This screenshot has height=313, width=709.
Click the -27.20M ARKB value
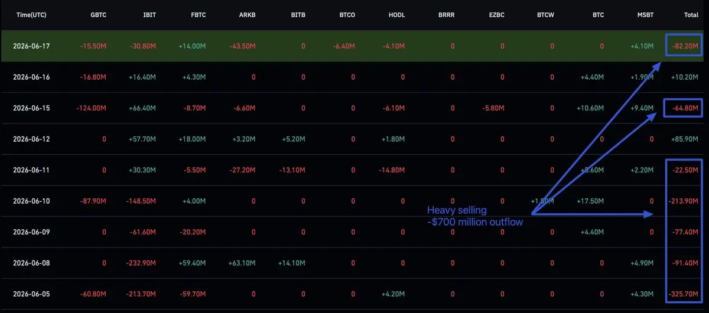pos(243,170)
